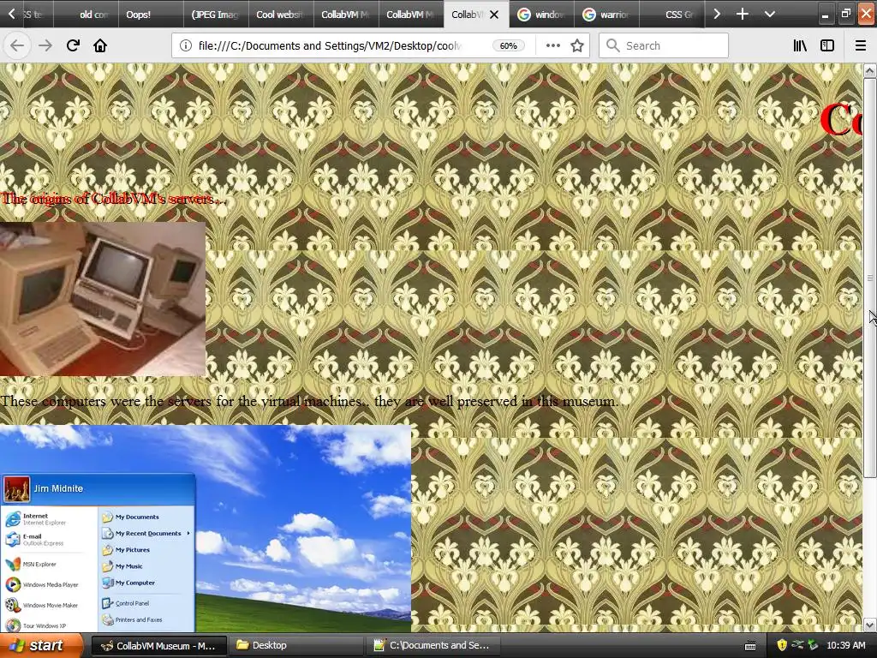Switch to the 'CSS Gr' tab
This screenshot has width=877, height=658.
coord(671,14)
